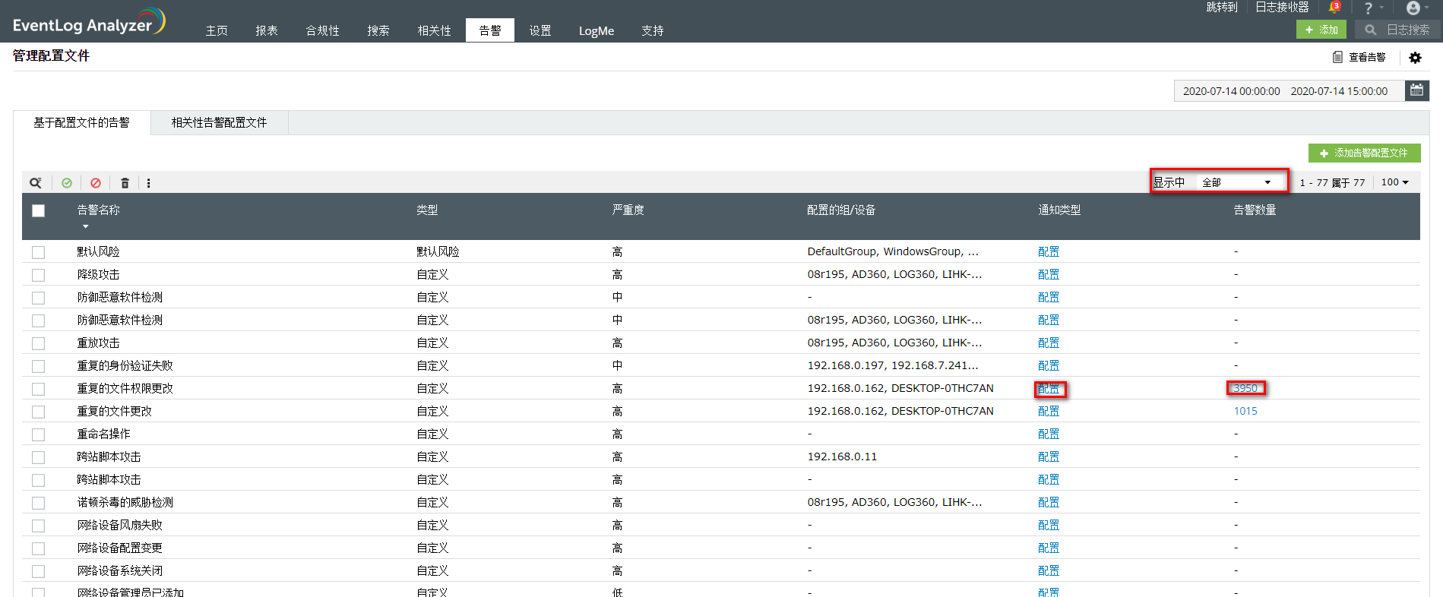Click the search alerts magnifier icon in toolbar
Screen dimensions: 1443x597
(36, 183)
